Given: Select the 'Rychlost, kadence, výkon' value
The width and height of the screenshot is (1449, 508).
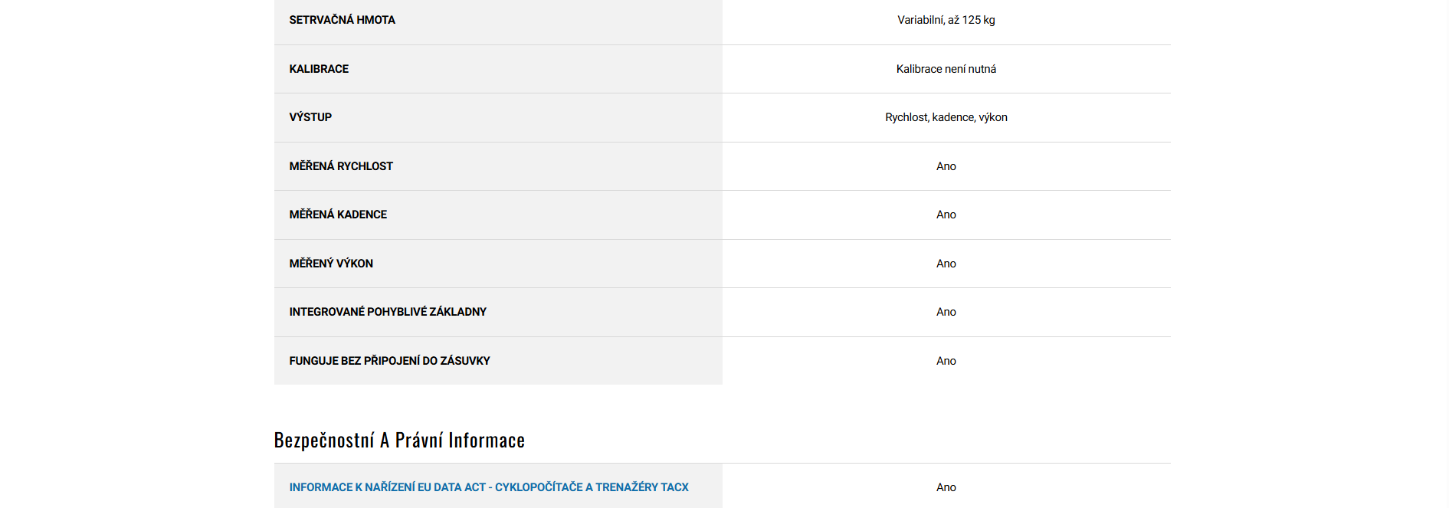Looking at the screenshot, I should [x=946, y=117].
